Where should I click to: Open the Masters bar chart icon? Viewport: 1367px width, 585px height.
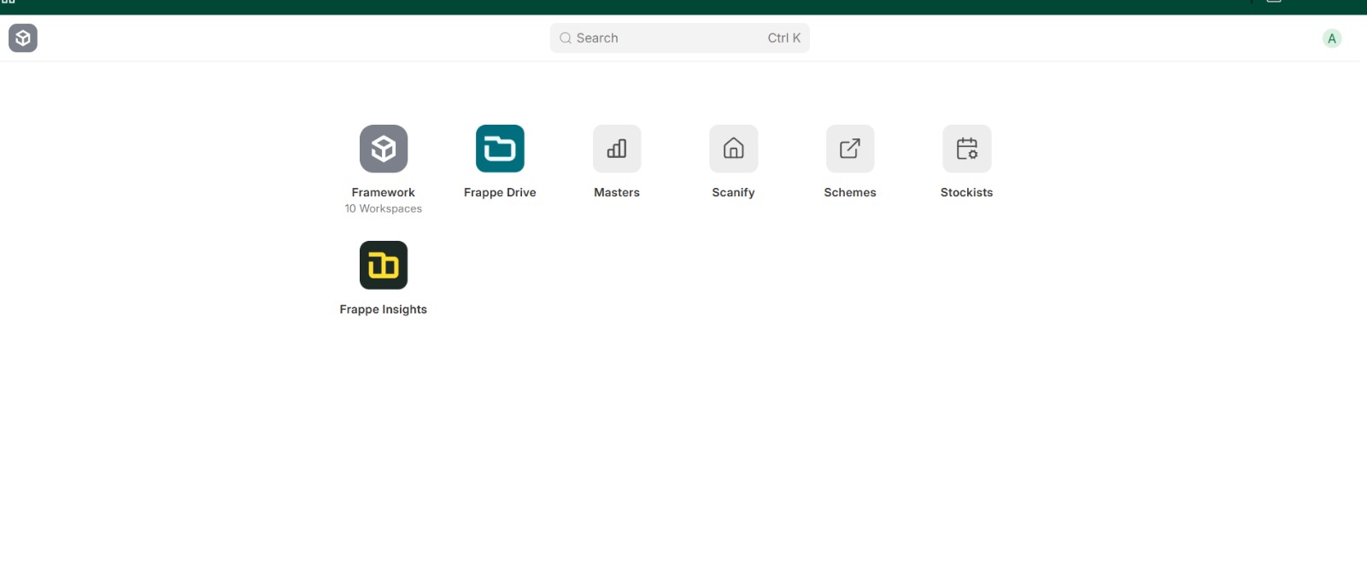coord(616,149)
